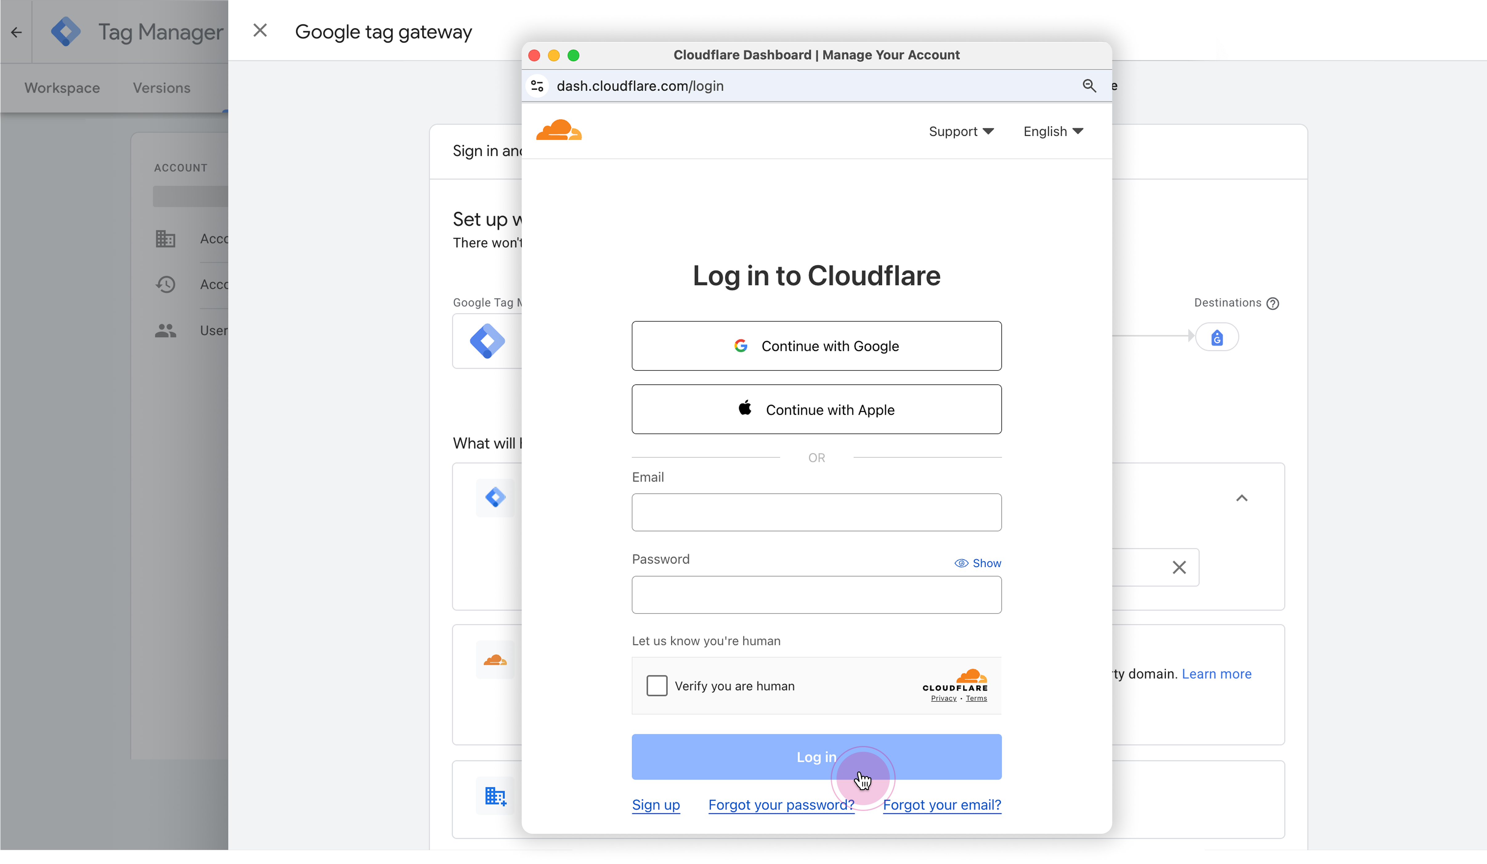The width and height of the screenshot is (1487, 864).
Task: Click the Cloudflare address bar URL
Action: 640,86
